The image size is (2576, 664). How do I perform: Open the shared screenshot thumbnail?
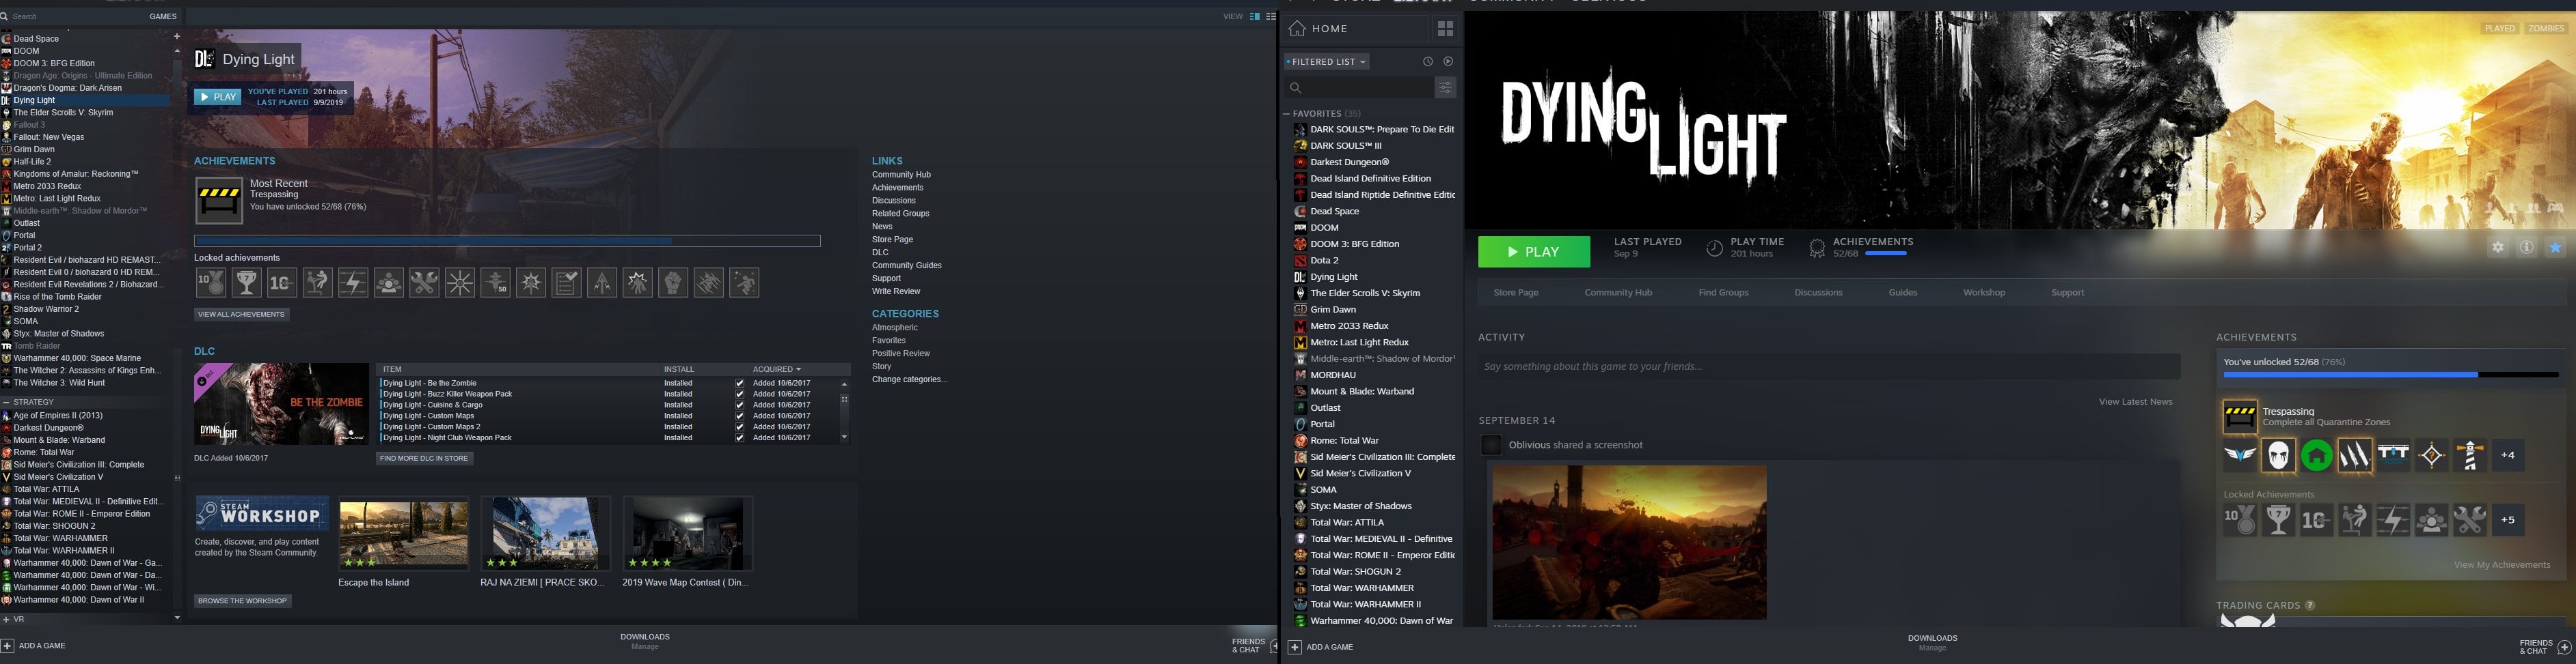[1629, 542]
